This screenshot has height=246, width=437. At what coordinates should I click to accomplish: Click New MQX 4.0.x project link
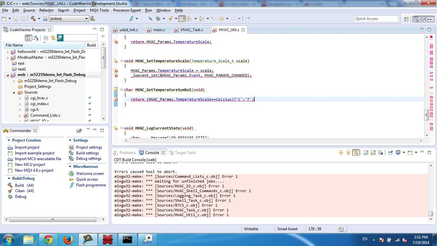(34, 170)
